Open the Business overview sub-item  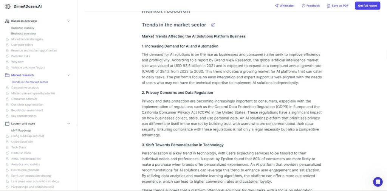coord(24,34)
